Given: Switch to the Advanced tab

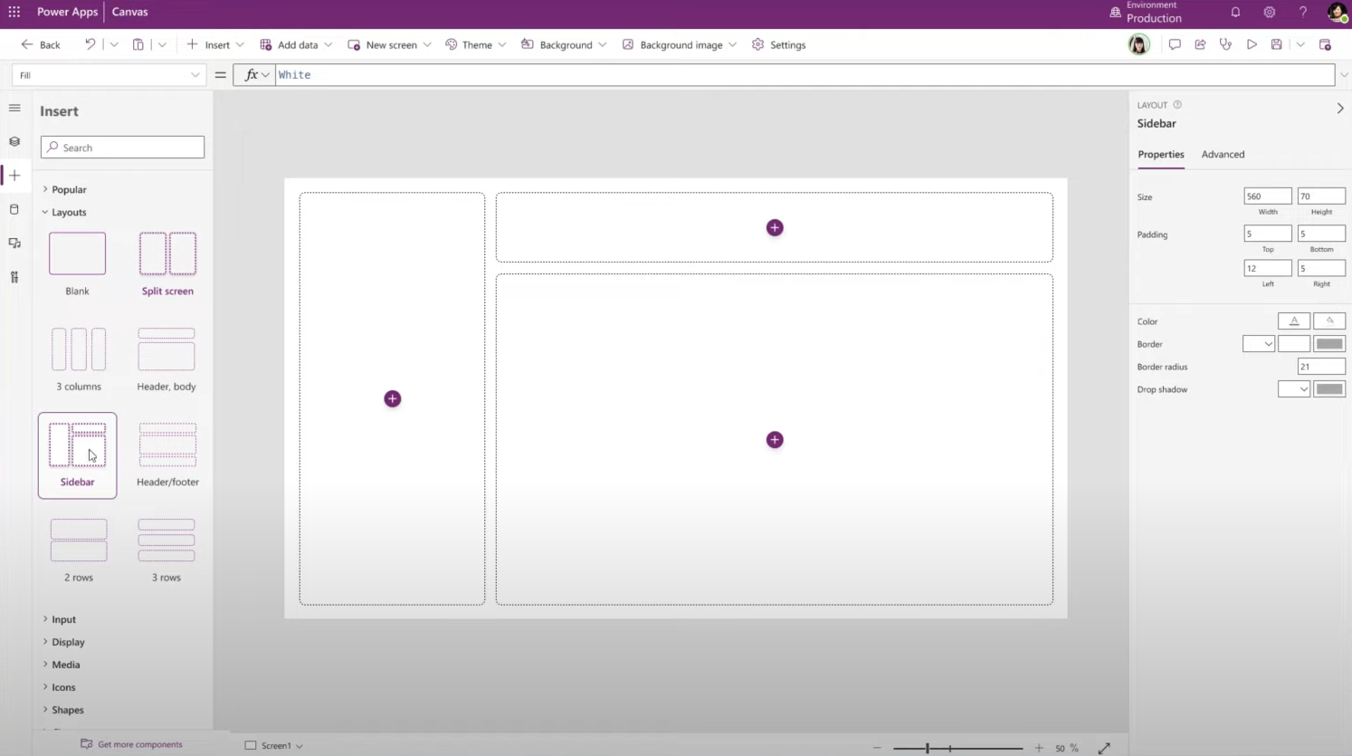Looking at the screenshot, I should pos(1223,154).
